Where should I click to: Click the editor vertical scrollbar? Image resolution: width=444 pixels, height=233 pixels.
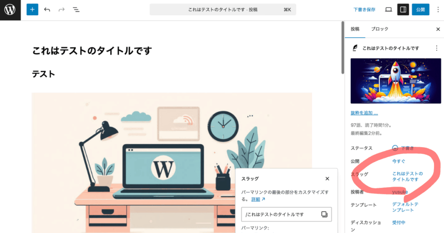(343, 48)
